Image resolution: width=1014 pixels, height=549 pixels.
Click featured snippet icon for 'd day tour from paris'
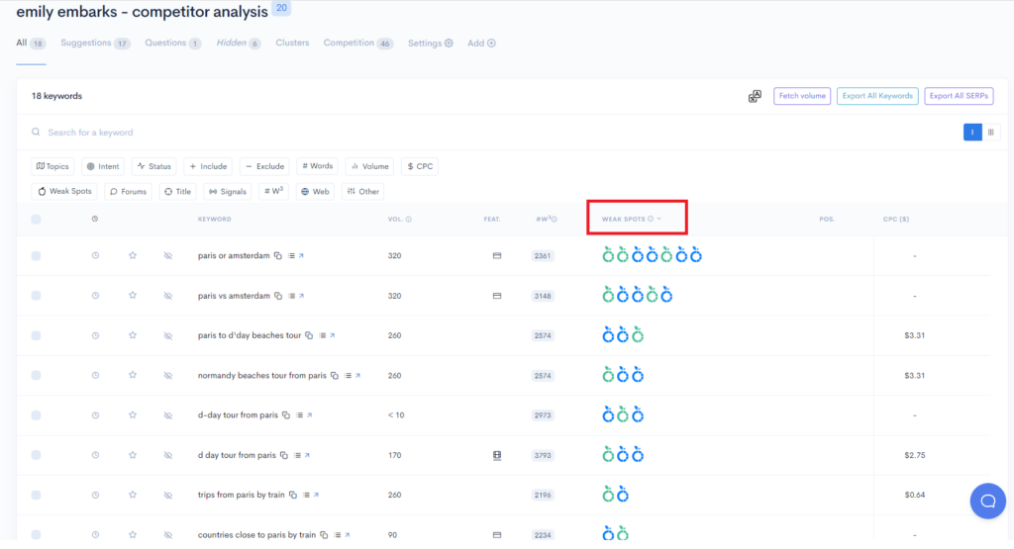point(497,455)
